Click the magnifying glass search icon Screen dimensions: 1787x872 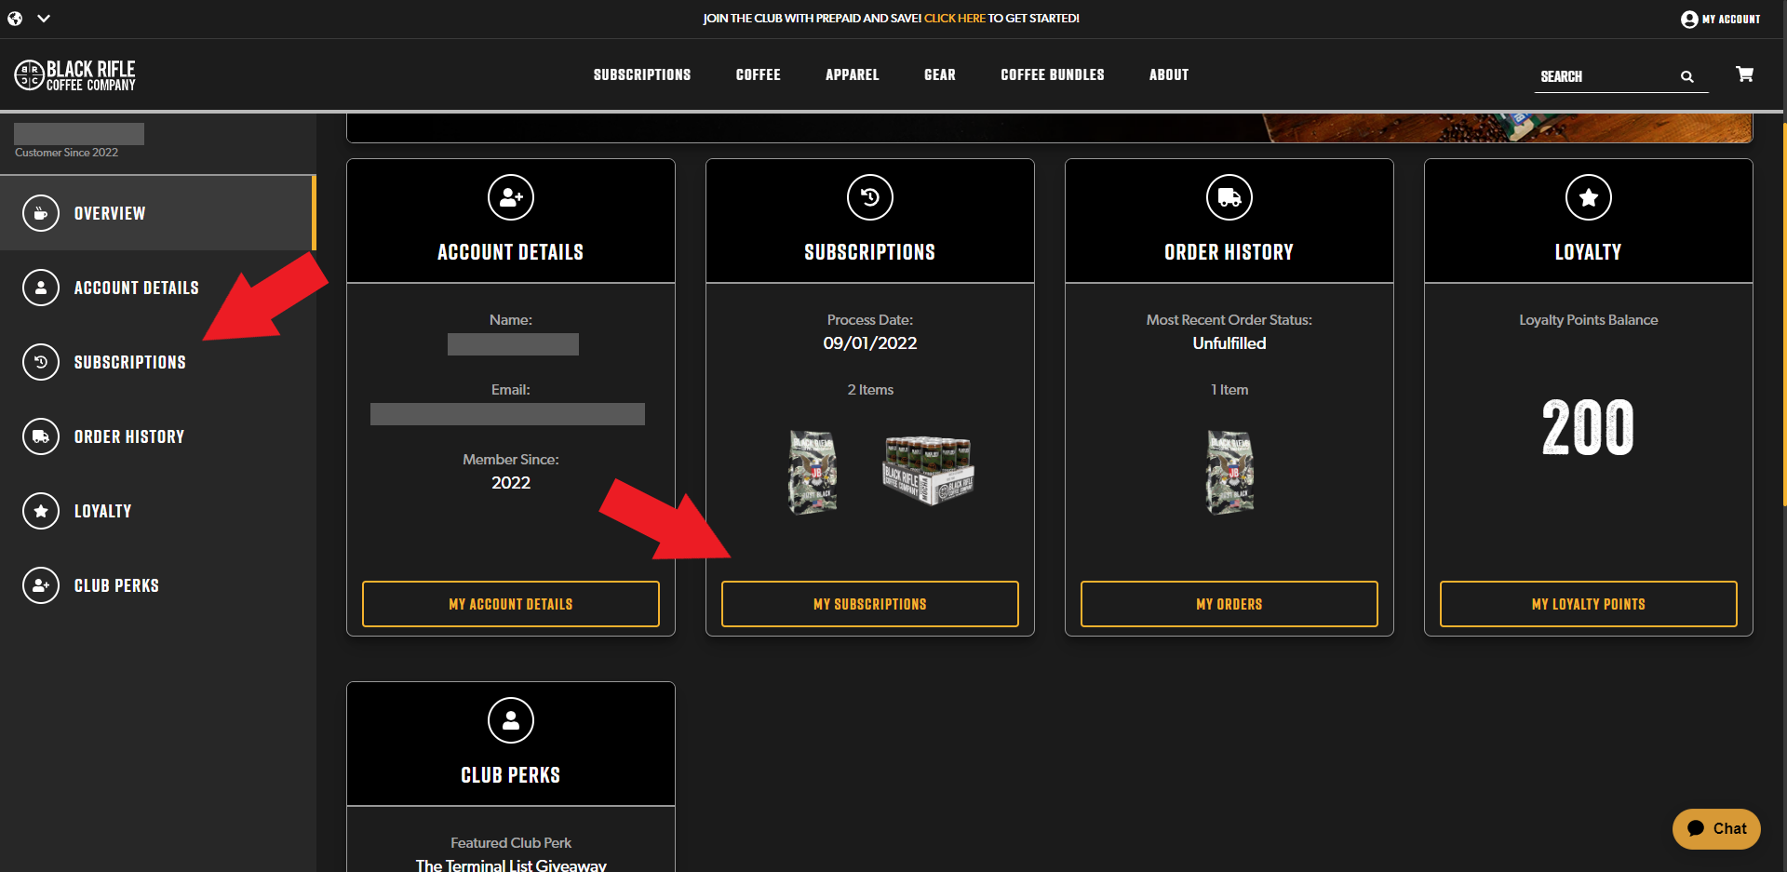[1687, 76]
